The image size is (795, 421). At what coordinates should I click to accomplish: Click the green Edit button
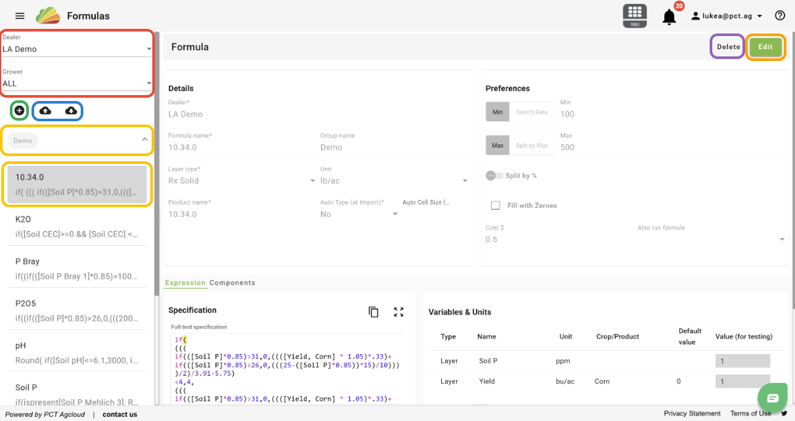click(765, 47)
